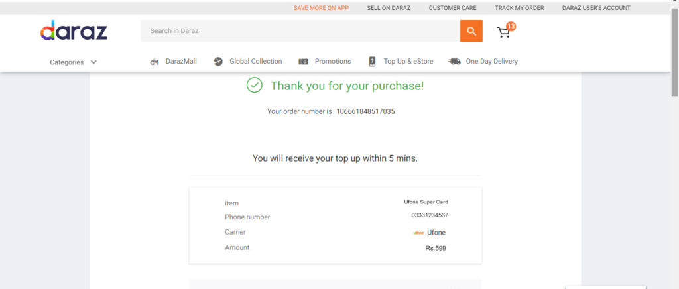This screenshot has width=679, height=289.
Task: Click the green purchase success checkmark
Action: pos(255,85)
